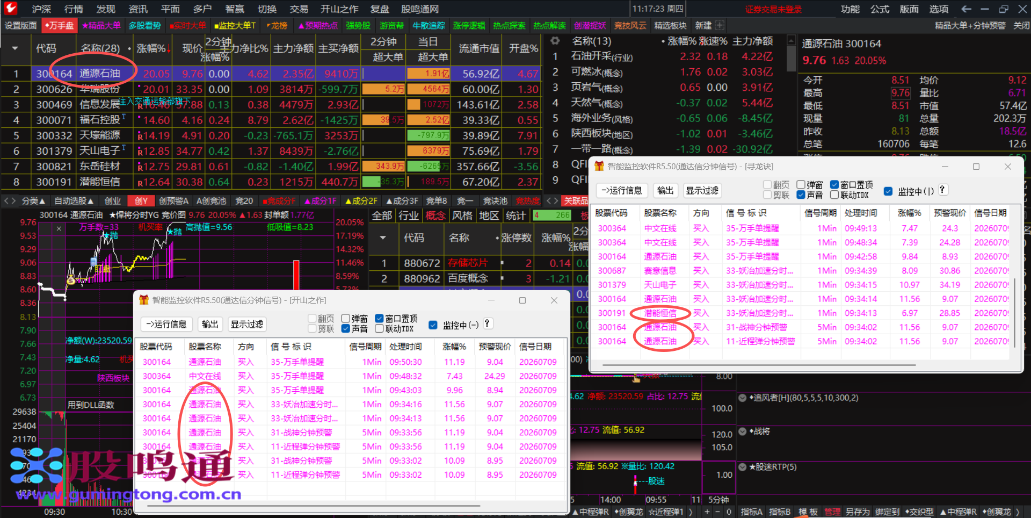Toggle 窗口置顶 in 寻龙诀 window

834,185
